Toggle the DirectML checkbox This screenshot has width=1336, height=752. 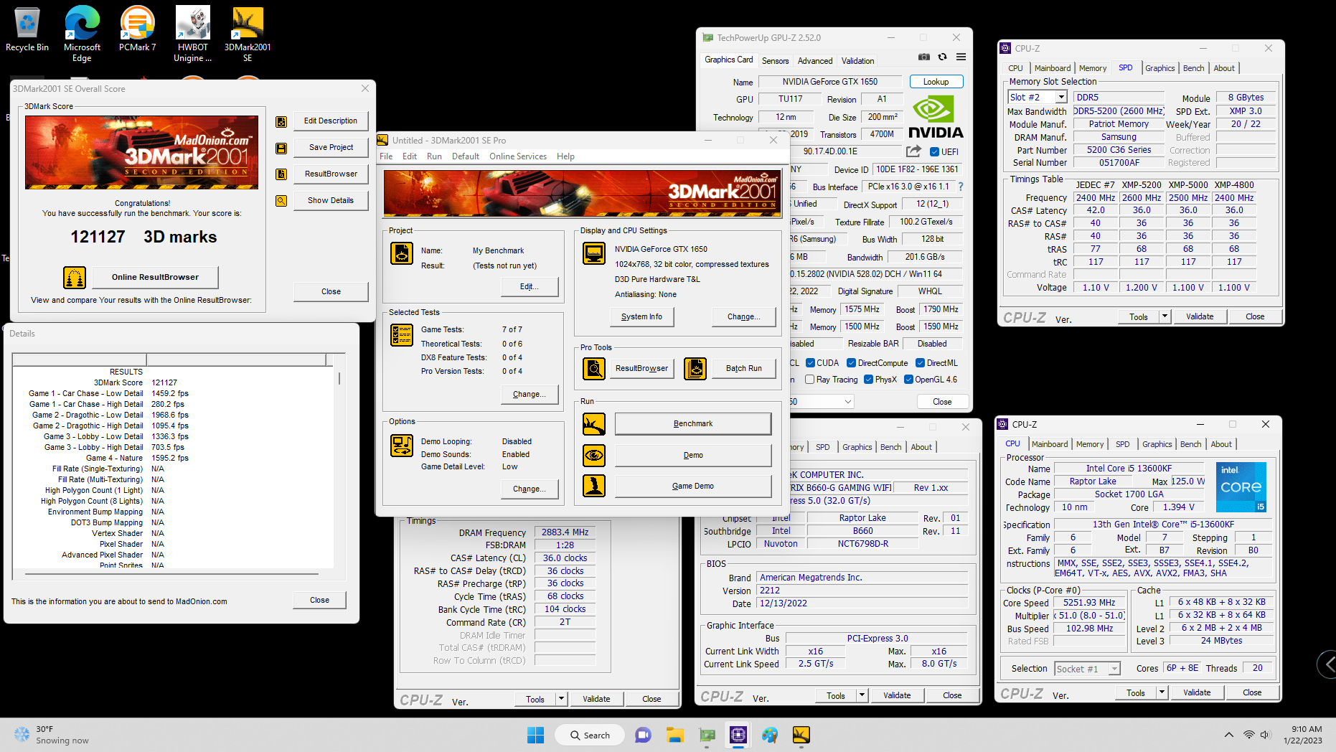[920, 363]
